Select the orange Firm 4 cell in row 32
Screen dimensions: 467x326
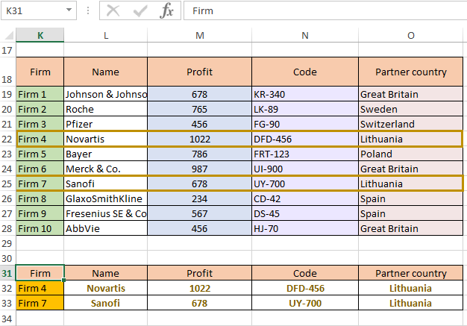pos(40,288)
